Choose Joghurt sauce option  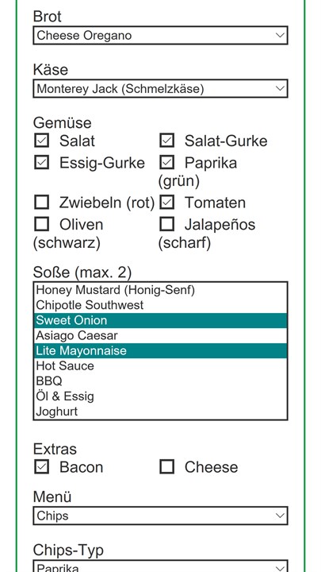[160, 412]
